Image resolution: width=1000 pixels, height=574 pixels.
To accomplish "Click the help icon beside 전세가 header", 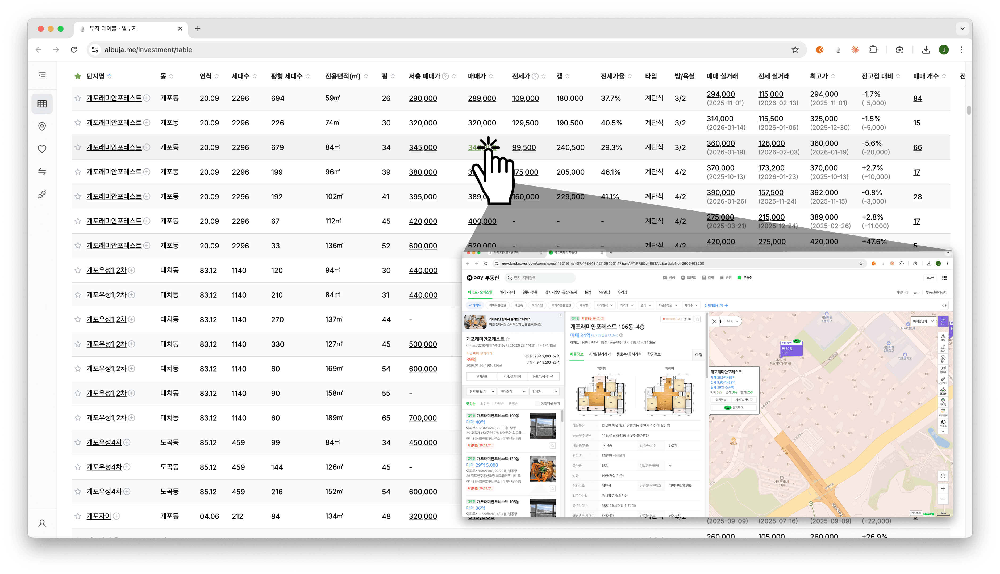I will coord(535,76).
